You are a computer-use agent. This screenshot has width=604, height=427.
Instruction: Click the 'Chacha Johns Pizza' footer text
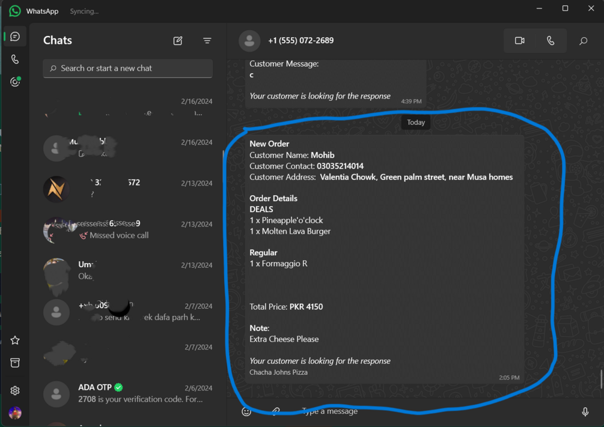pos(278,372)
